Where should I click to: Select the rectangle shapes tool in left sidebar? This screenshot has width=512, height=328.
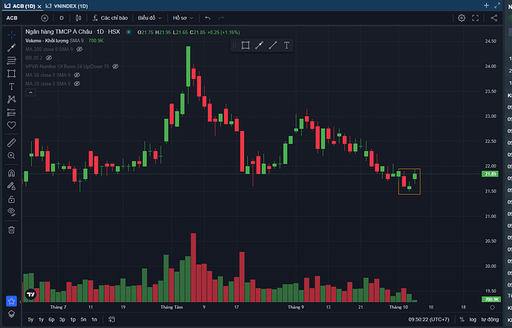pyautogui.click(x=11, y=73)
